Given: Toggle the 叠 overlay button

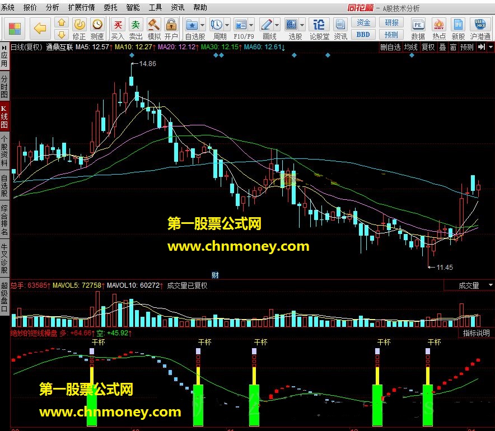Looking at the screenshot, I should (x=442, y=48).
